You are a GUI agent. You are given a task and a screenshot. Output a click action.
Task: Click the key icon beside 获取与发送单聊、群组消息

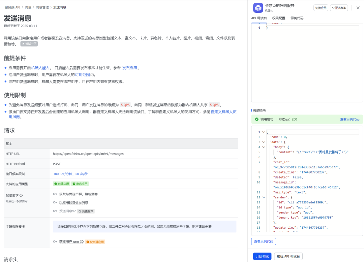(55, 194)
